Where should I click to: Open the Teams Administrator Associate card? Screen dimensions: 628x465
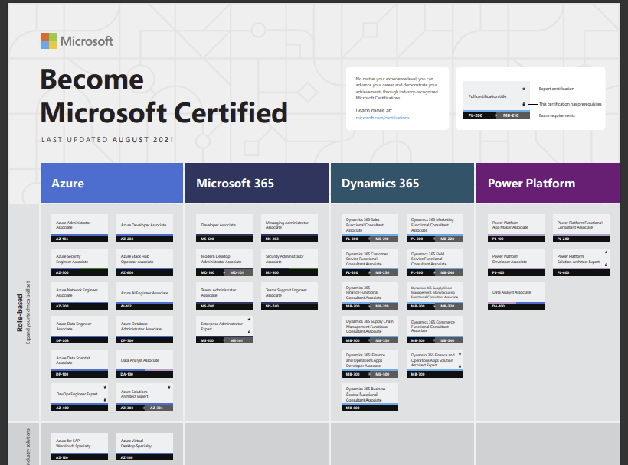pos(224,296)
